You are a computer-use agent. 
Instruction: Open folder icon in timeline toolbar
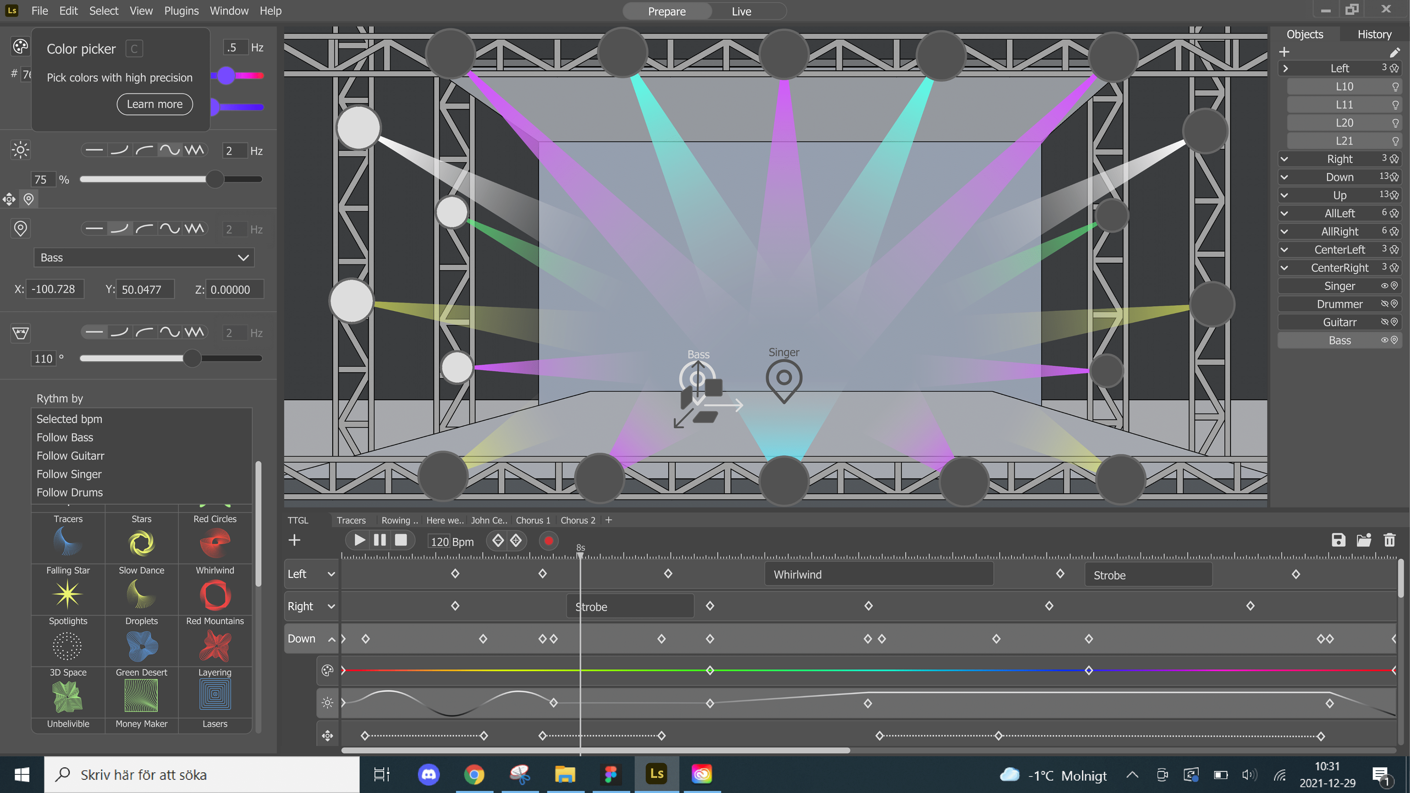pyautogui.click(x=1363, y=540)
